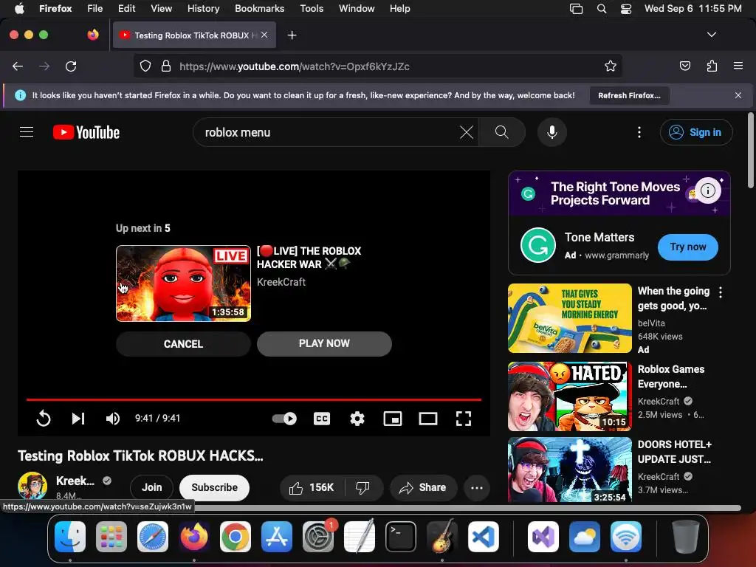This screenshot has height=567, width=756.
Task: Open more actions ellipsis under video
Action: point(477,487)
